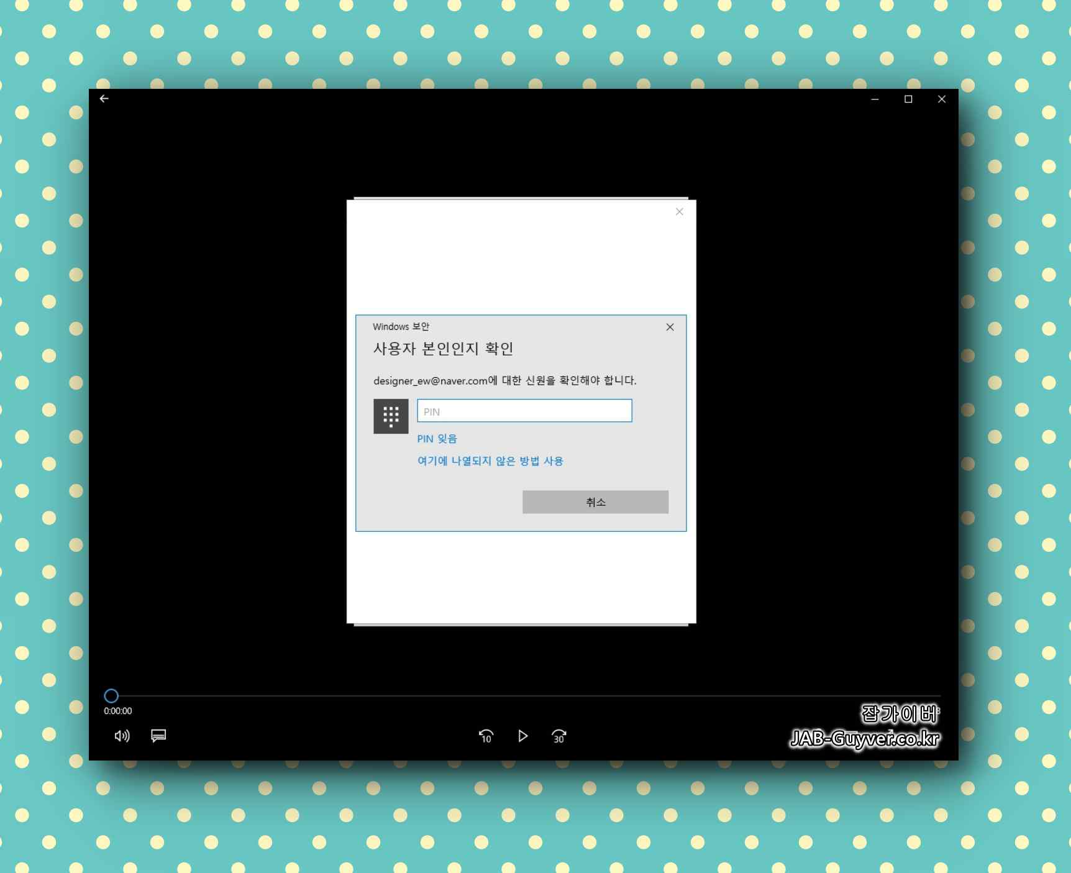Viewport: 1071px width, 873px height.
Task: Click the 'Windows 보안' dialog title
Action: coord(401,327)
